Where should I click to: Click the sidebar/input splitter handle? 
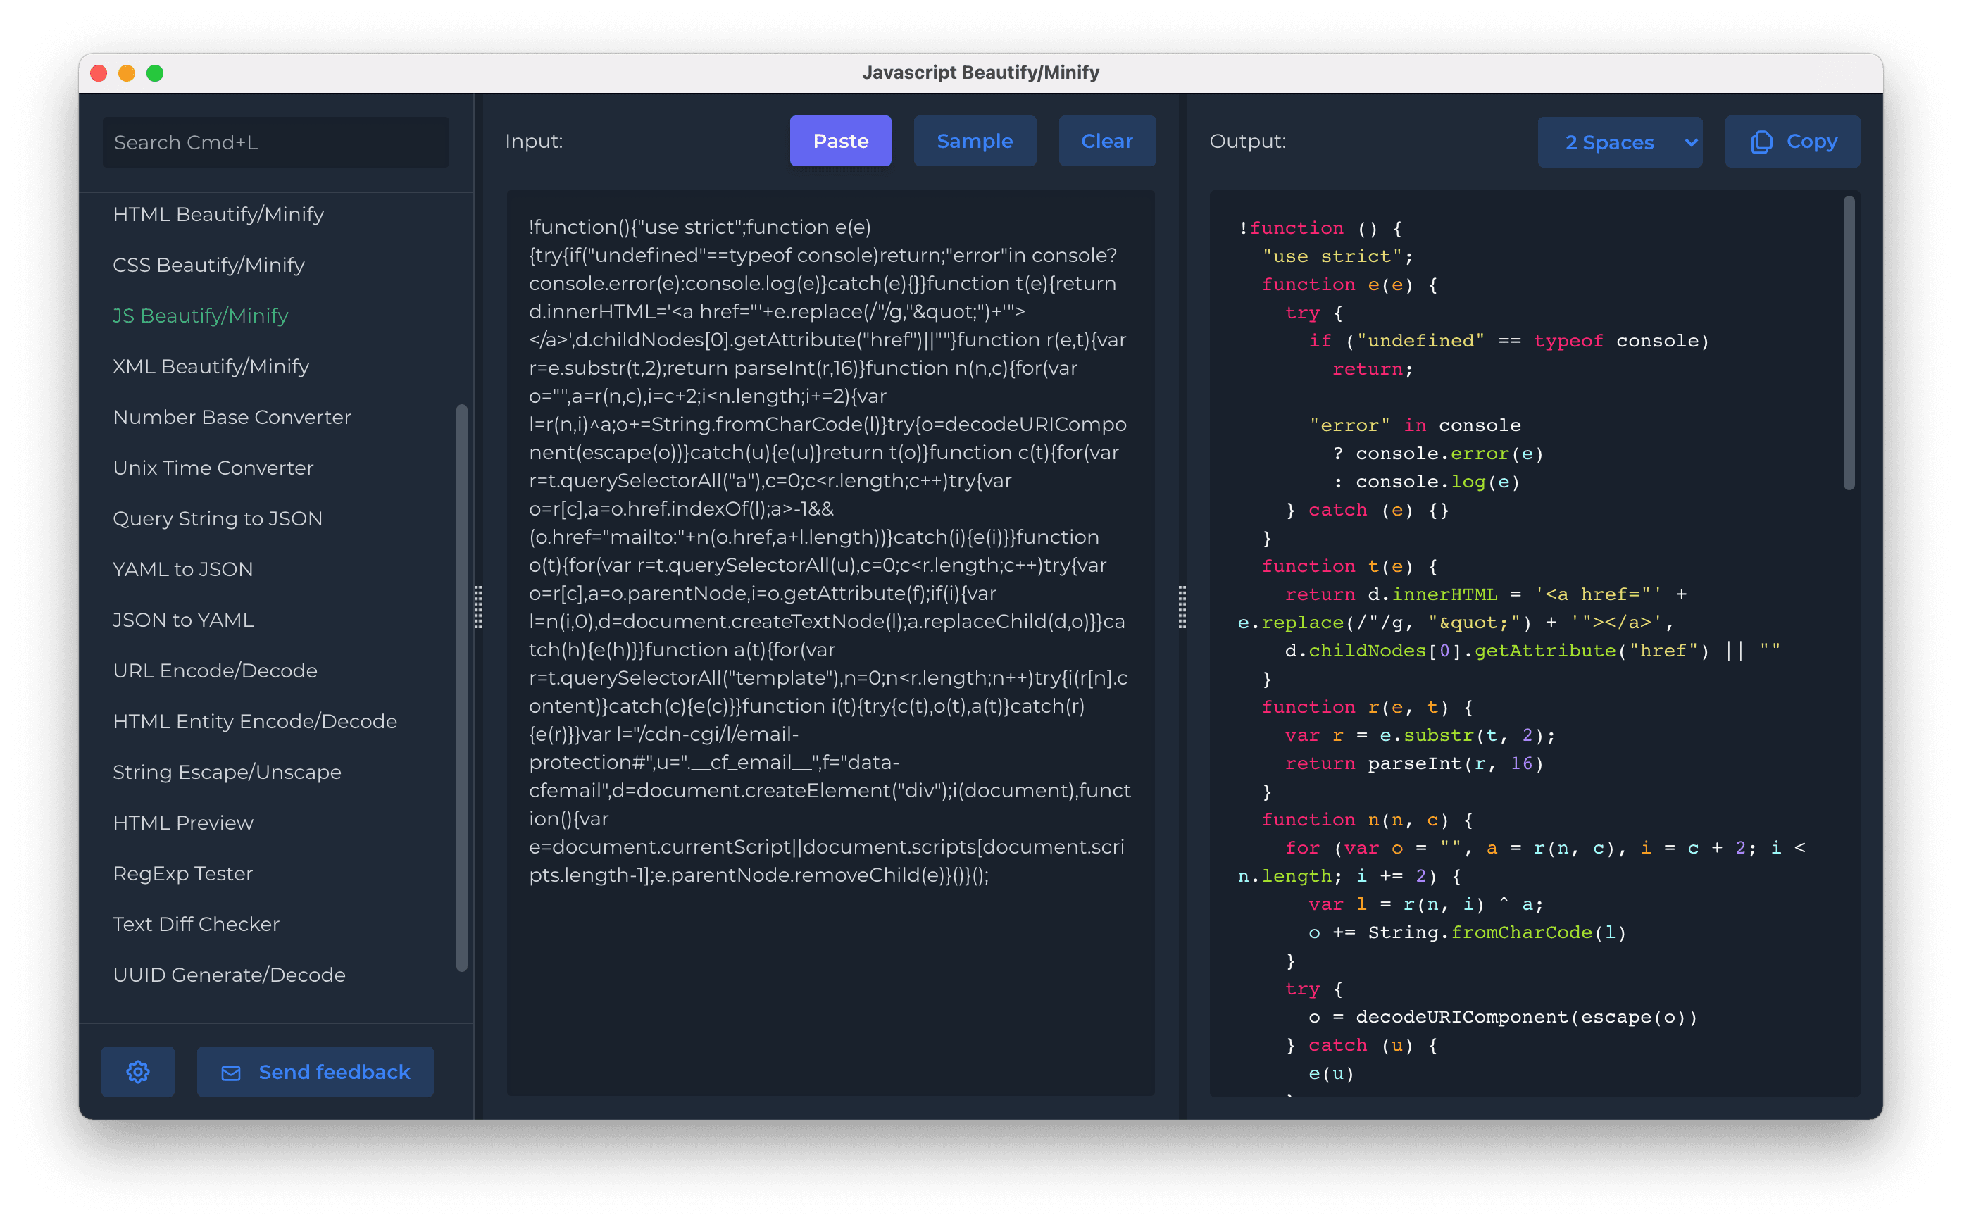478,607
